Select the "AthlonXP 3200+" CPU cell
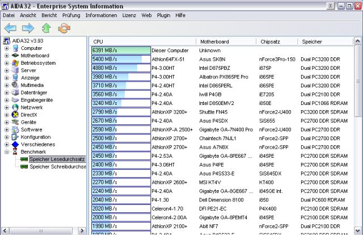 tap(170, 112)
